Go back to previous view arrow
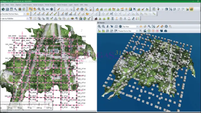The image size is (201, 113). pos(48,9)
